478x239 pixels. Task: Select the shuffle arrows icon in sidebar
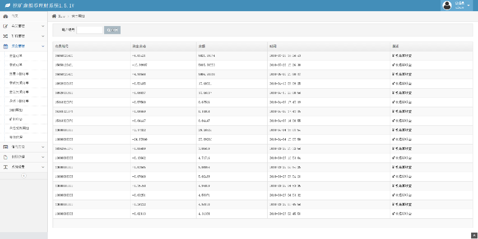point(5,36)
